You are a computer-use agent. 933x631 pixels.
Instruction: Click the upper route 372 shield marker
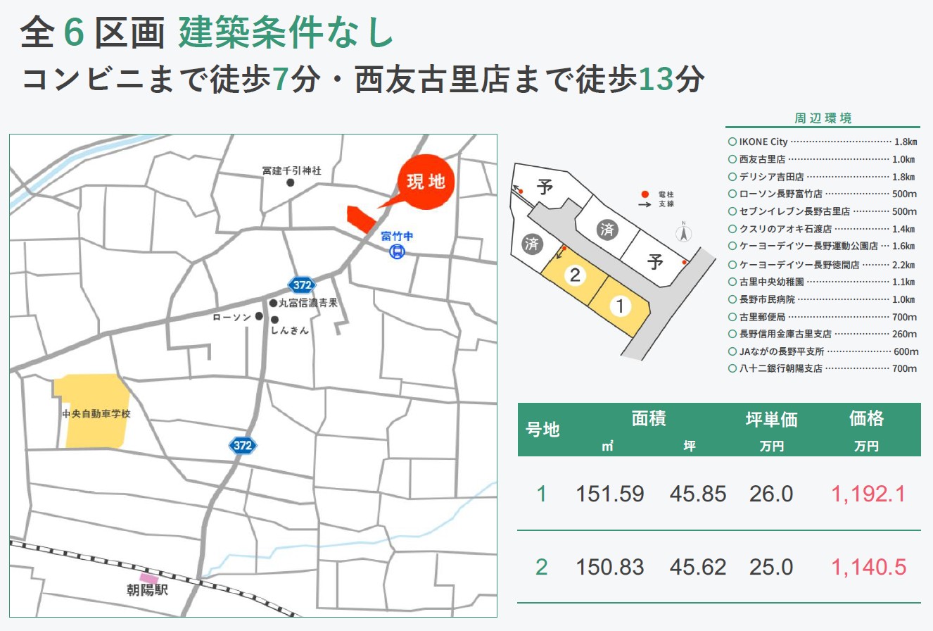point(302,284)
